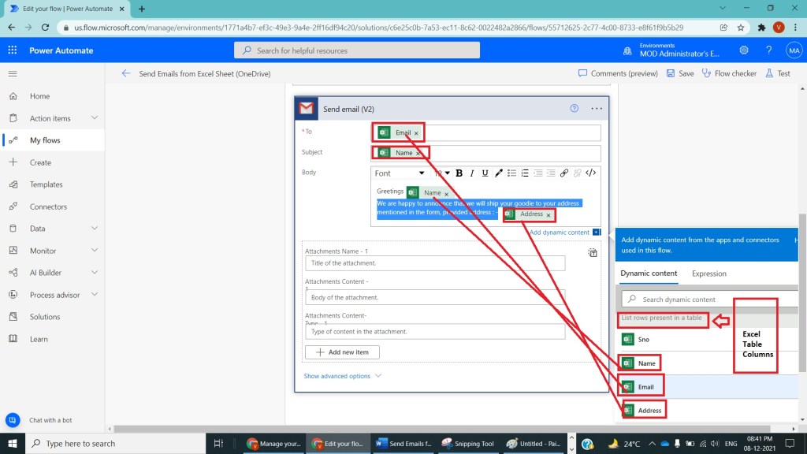Switch to the Expression tab

point(708,274)
